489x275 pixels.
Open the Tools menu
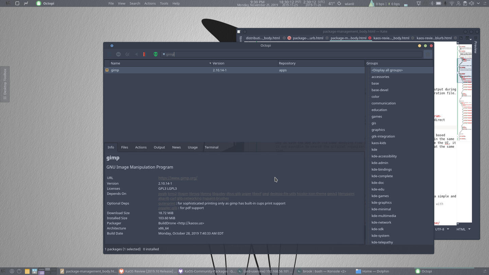click(164, 3)
